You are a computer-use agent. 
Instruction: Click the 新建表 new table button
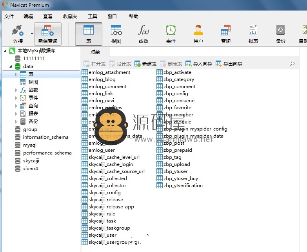click(145, 64)
